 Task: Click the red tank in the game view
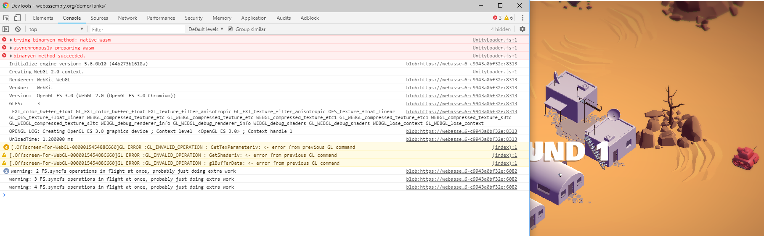coord(745,158)
